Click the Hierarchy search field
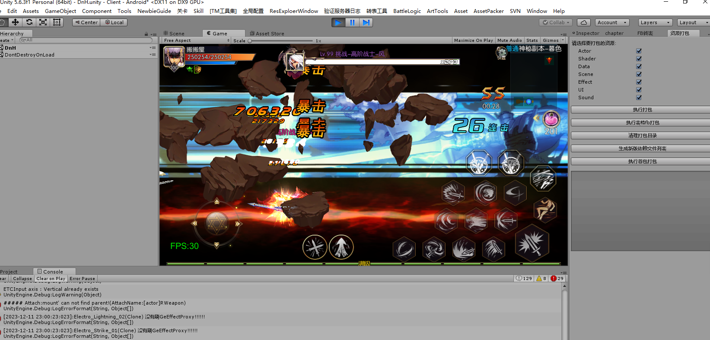 tap(86, 40)
